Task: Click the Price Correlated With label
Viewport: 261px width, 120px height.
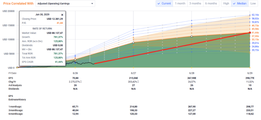Action: pos(19,4)
